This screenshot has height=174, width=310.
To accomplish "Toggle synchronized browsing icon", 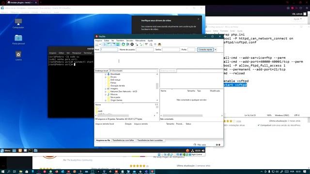I will click(155, 44).
